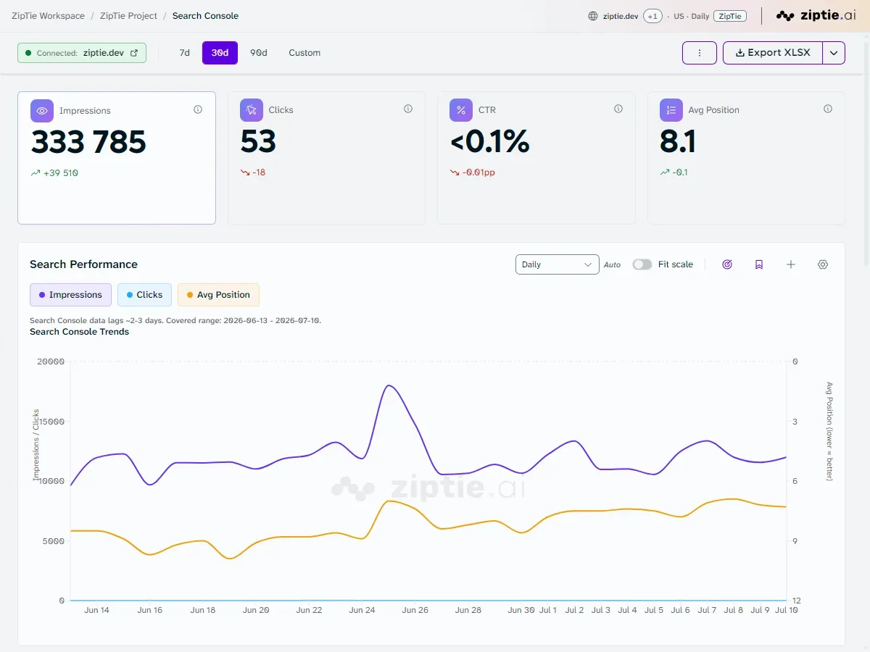This screenshot has width=870, height=652.
Task: Show info tooltip for Clicks card
Action: pyautogui.click(x=408, y=109)
